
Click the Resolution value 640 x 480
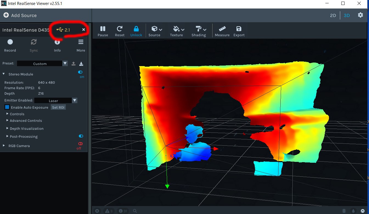click(46, 82)
